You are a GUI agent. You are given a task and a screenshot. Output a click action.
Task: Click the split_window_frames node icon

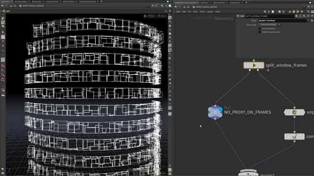pyautogui.click(x=254, y=65)
